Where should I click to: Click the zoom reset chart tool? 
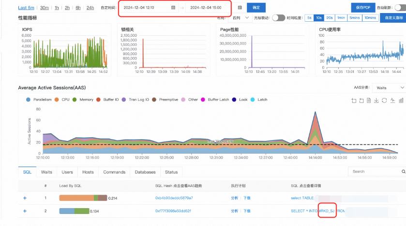[361, 100]
